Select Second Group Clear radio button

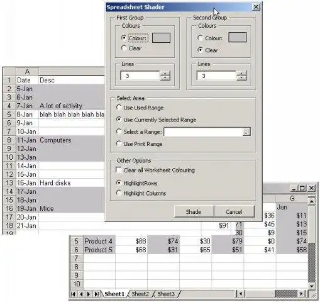coord(200,50)
